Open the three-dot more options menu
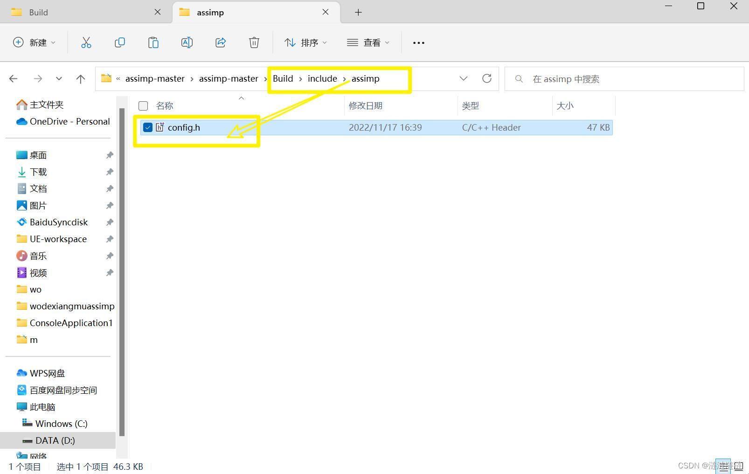The width and height of the screenshot is (749, 474). tap(419, 43)
